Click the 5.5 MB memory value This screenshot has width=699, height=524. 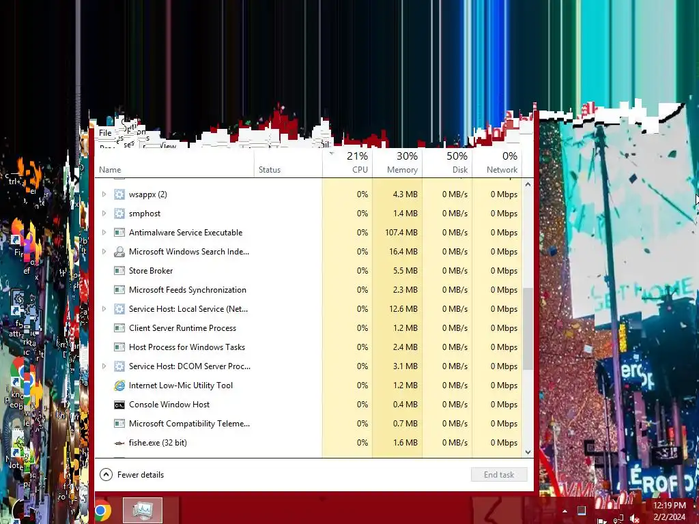(x=405, y=271)
